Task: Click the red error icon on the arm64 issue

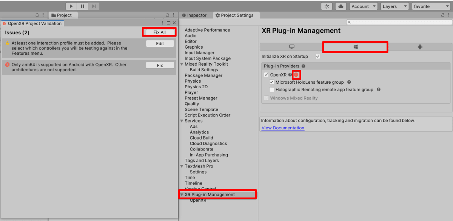Action: [8, 64]
